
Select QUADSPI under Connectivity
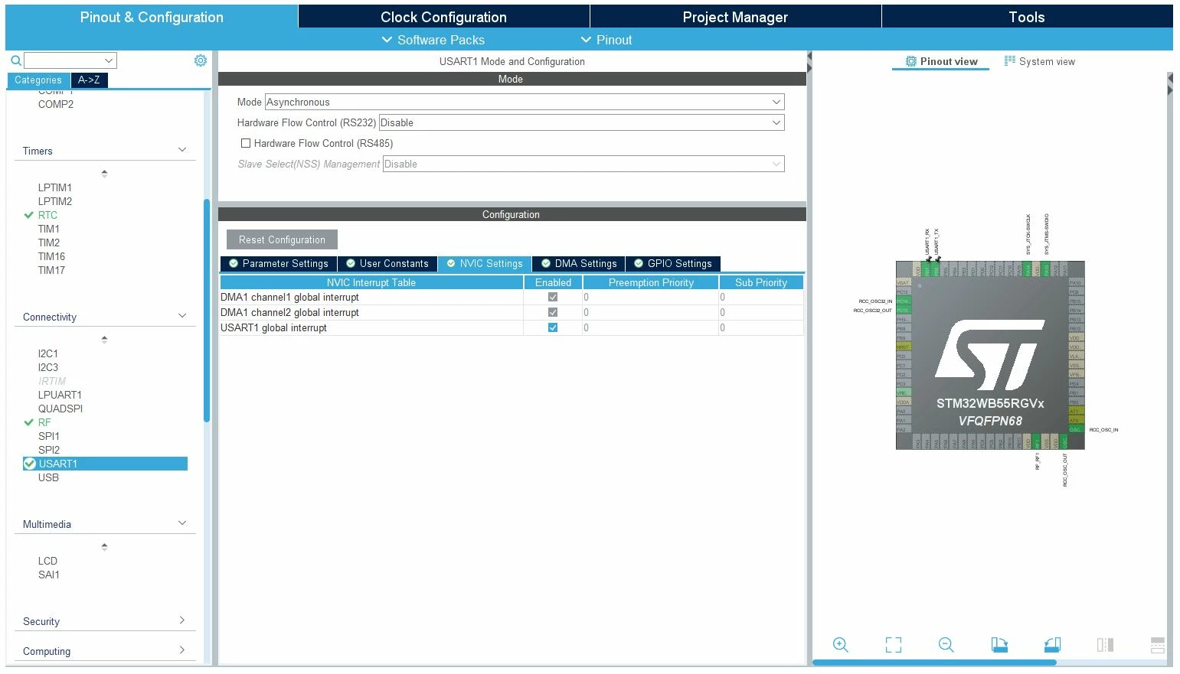[60, 409]
